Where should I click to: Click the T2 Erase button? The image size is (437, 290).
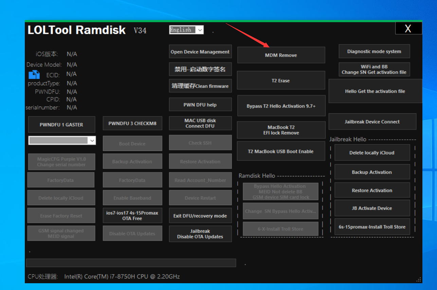(x=281, y=80)
